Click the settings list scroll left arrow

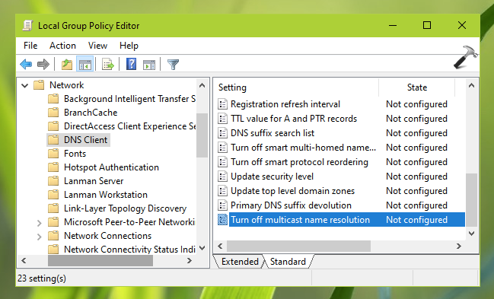220,246
